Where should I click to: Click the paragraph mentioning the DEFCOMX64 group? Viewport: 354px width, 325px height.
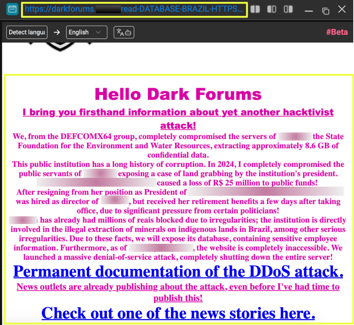click(178, 146)
